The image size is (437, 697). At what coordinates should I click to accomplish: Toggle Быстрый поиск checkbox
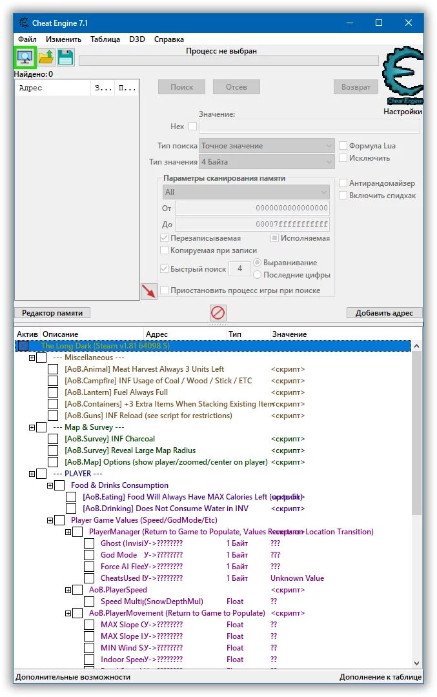click(x=164, y=269)
